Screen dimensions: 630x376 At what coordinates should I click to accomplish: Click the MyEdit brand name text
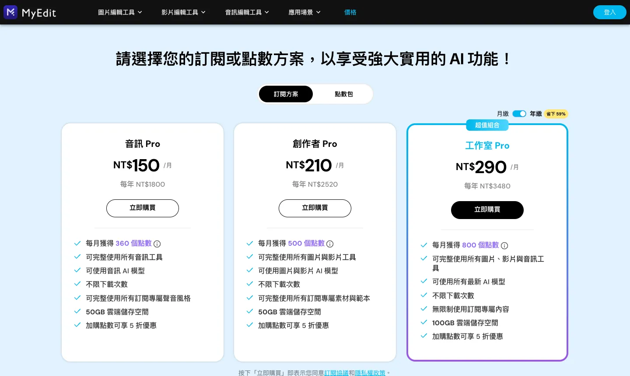(x=39, y=13)
